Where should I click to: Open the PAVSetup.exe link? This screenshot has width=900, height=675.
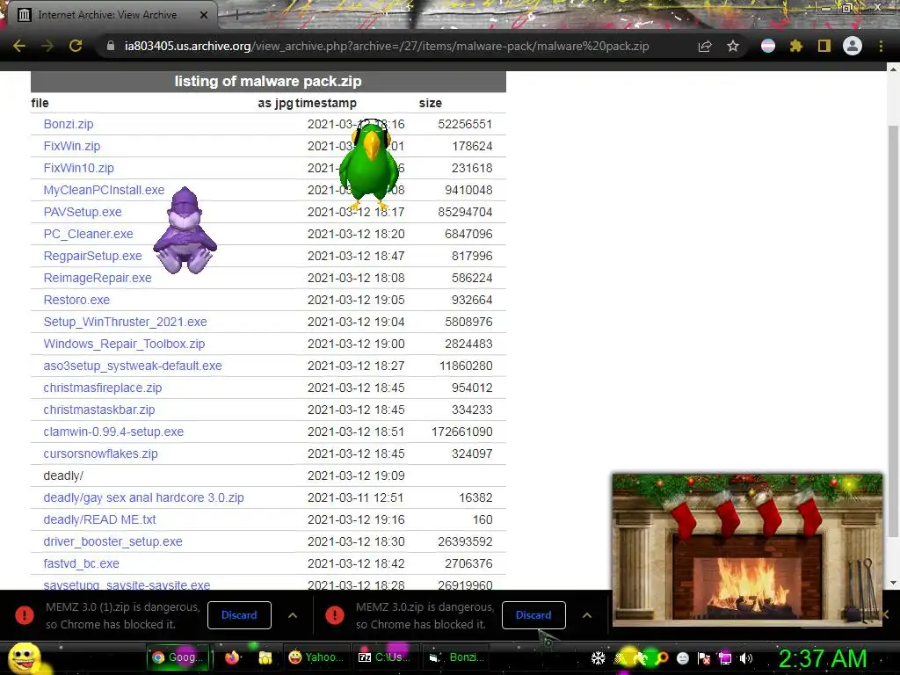[83, 212]
